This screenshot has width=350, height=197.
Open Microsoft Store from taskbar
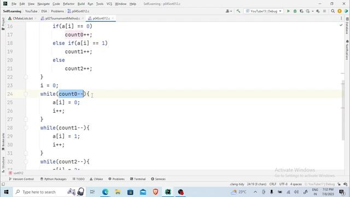coord(130,192)
